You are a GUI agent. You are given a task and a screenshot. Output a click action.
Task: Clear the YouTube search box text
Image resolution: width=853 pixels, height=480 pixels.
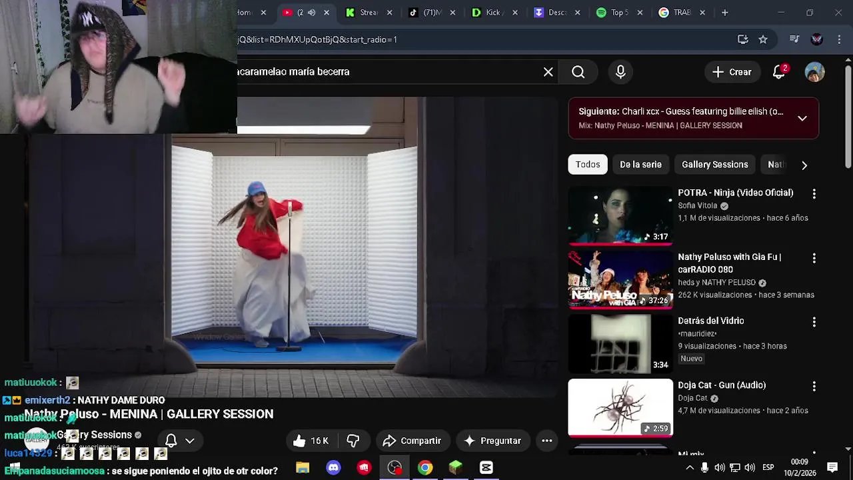click(x=548, y=72)
